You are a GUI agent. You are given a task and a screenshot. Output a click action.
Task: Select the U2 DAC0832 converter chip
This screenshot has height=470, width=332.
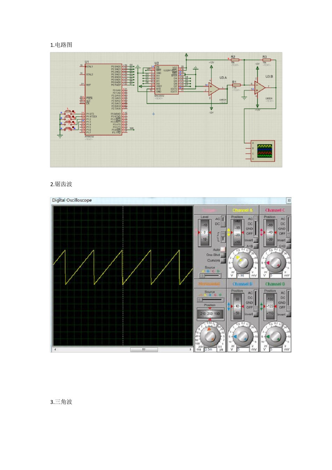point(167,80)
